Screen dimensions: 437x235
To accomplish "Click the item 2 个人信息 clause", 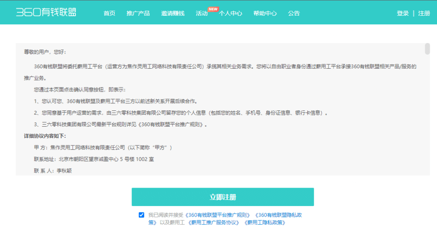I will pos(181,113).
